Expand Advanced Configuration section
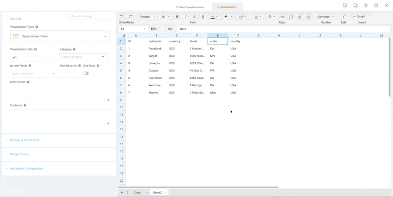 point(27,169)
